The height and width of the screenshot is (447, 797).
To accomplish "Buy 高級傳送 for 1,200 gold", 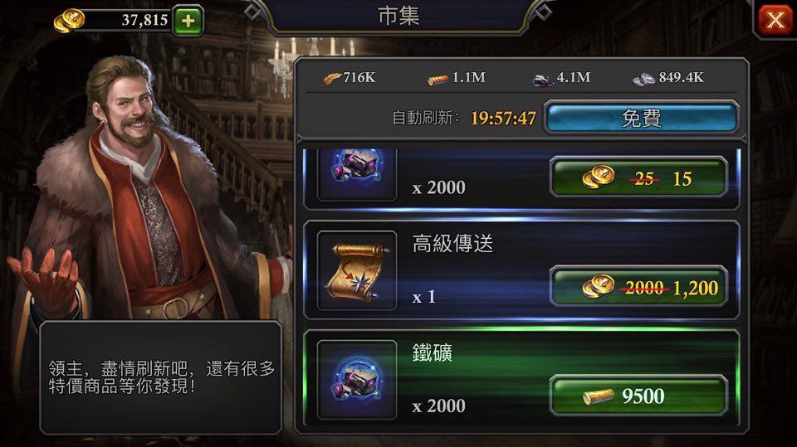I will [639, 286].
